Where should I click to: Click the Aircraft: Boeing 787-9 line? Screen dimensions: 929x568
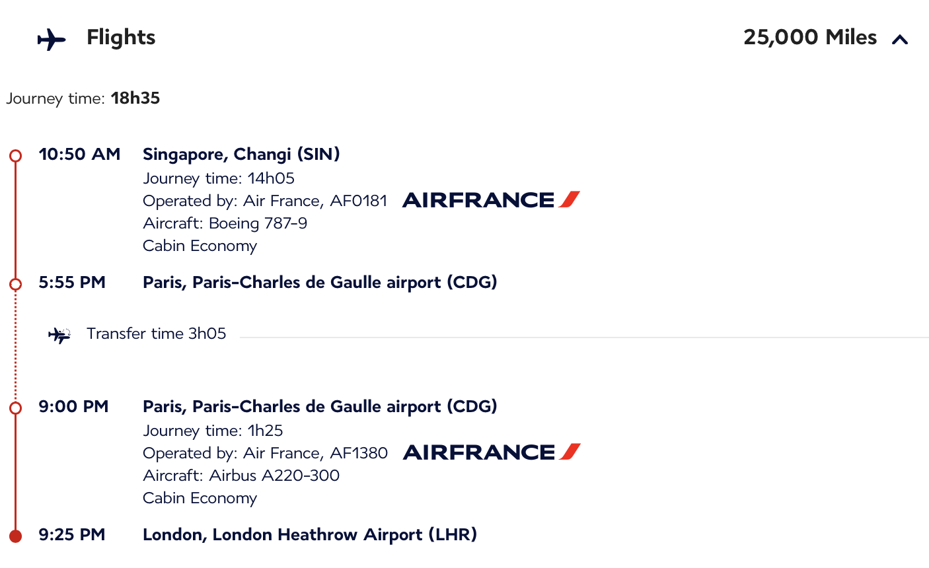[225, 223]
